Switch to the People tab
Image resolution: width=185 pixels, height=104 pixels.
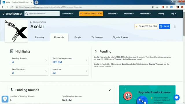click(x=78, y=37)
